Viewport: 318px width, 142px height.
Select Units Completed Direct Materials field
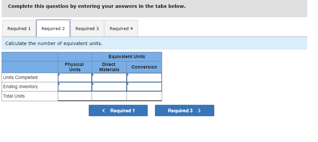[x=109, y=77]
